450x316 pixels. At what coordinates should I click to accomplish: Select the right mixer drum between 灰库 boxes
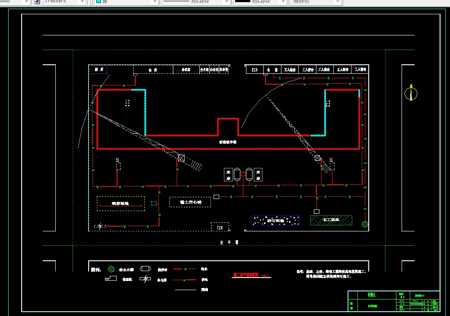(x=249, y=174)
